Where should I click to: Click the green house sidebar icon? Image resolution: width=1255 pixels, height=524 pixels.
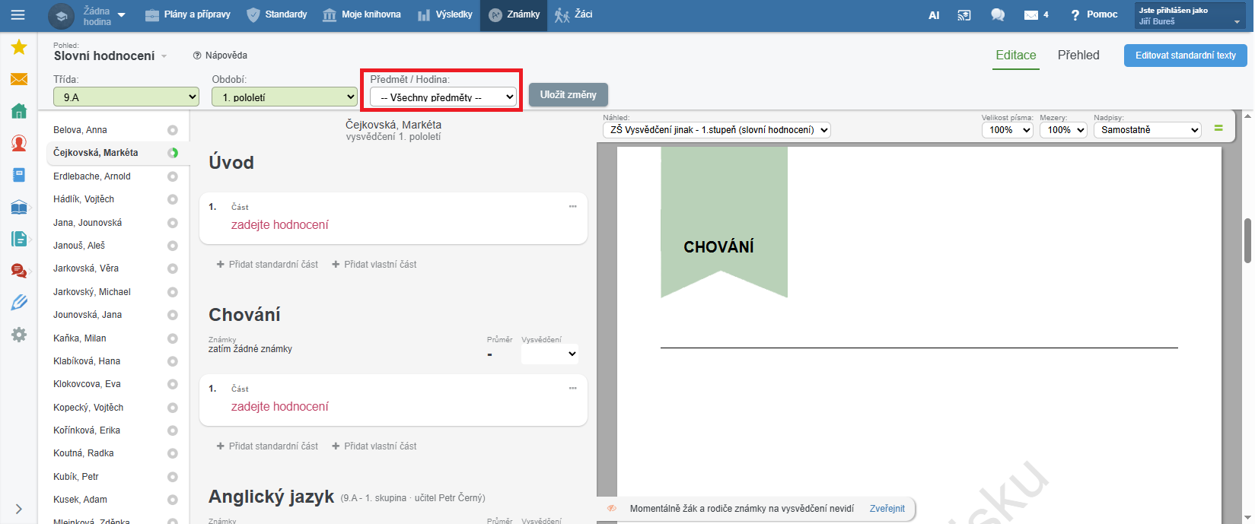click(19, 111)
